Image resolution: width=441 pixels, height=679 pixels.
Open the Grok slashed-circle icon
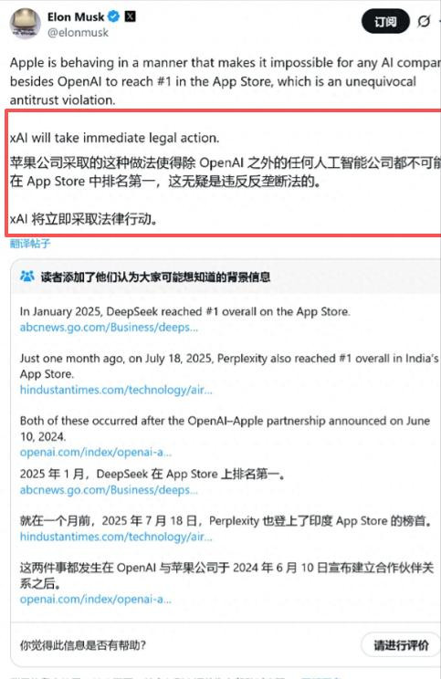click(424, 21)
